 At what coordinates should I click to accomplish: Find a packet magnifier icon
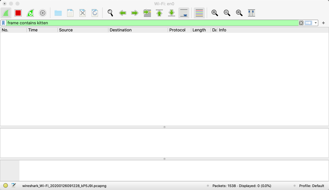coord(110,13)
